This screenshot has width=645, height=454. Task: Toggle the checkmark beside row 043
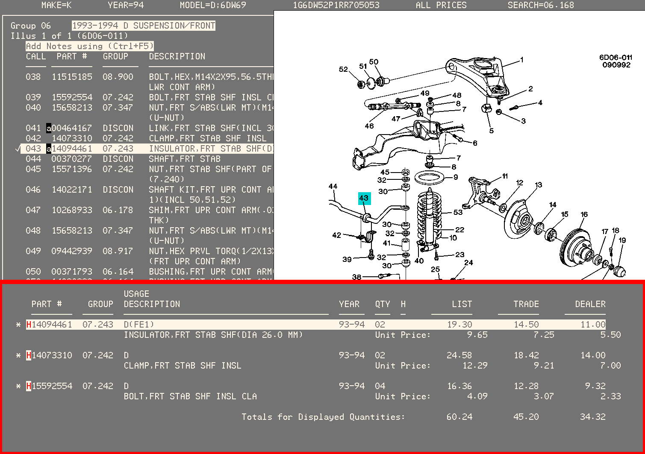pos(17,149)
